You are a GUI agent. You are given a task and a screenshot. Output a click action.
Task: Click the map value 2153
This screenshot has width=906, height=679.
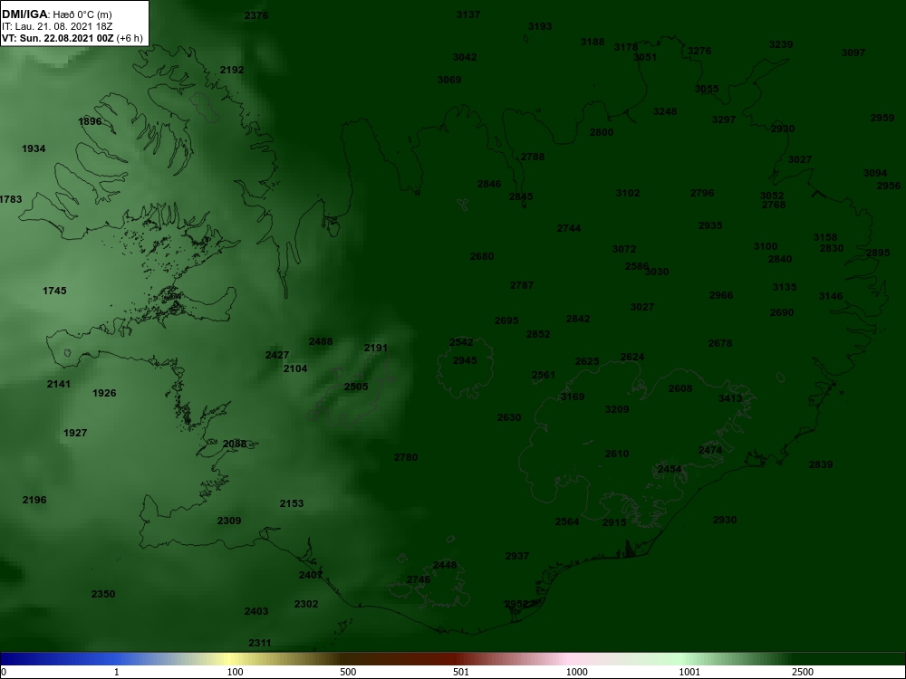[x=291, y=503]
